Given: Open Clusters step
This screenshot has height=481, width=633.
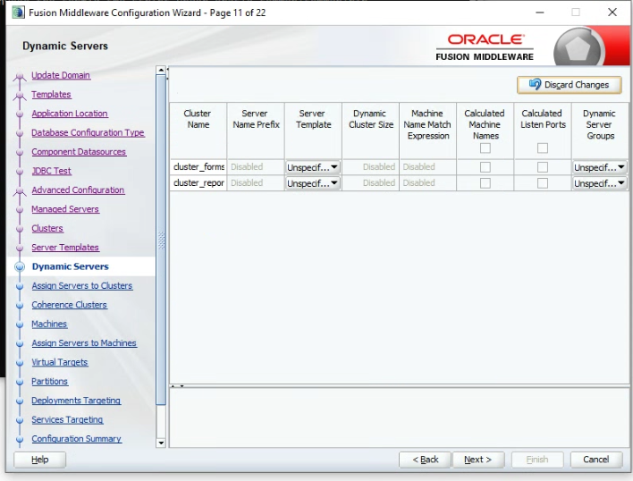Looking at the screenshot, I should pyautogui.click(x=47, y=228).
